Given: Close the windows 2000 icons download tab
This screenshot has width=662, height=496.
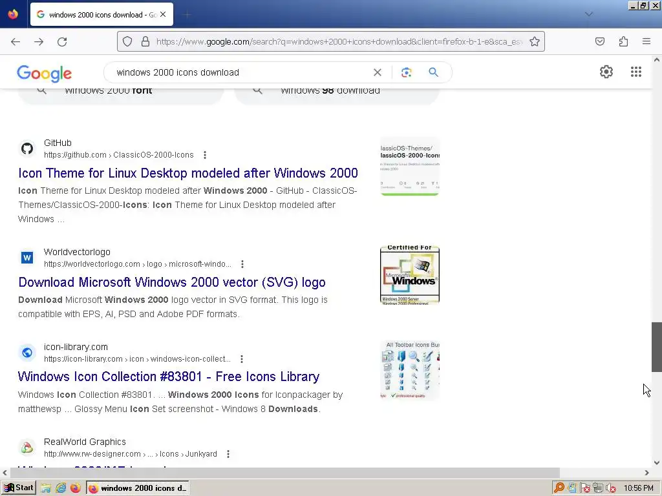Looking at the screenshot, I should pyautogui.click(x=163, y=14).
